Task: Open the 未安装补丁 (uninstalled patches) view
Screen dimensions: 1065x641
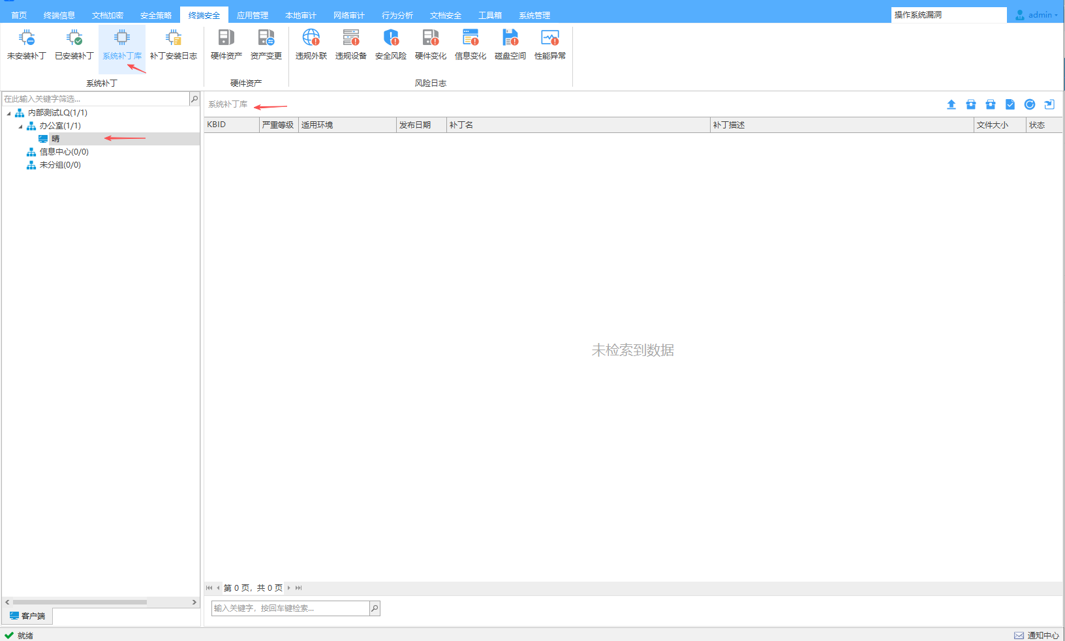Action: tap(26, 44)
